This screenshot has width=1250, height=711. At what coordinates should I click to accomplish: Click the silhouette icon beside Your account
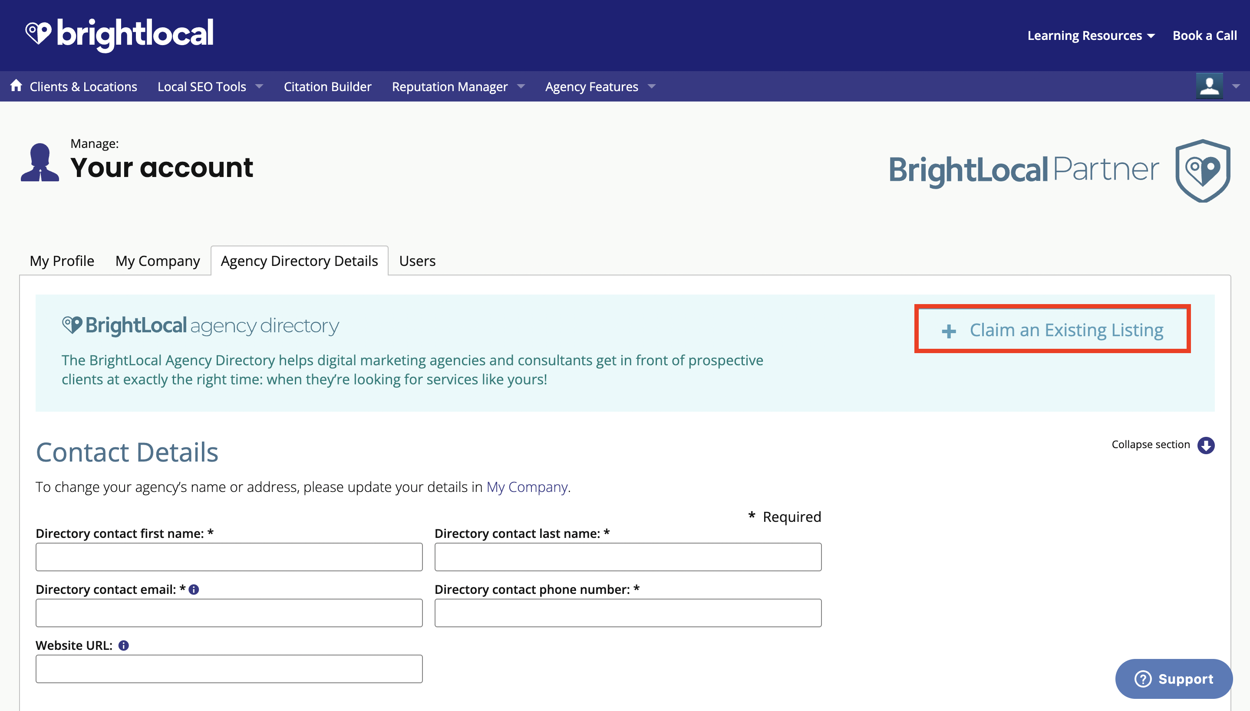40,162
